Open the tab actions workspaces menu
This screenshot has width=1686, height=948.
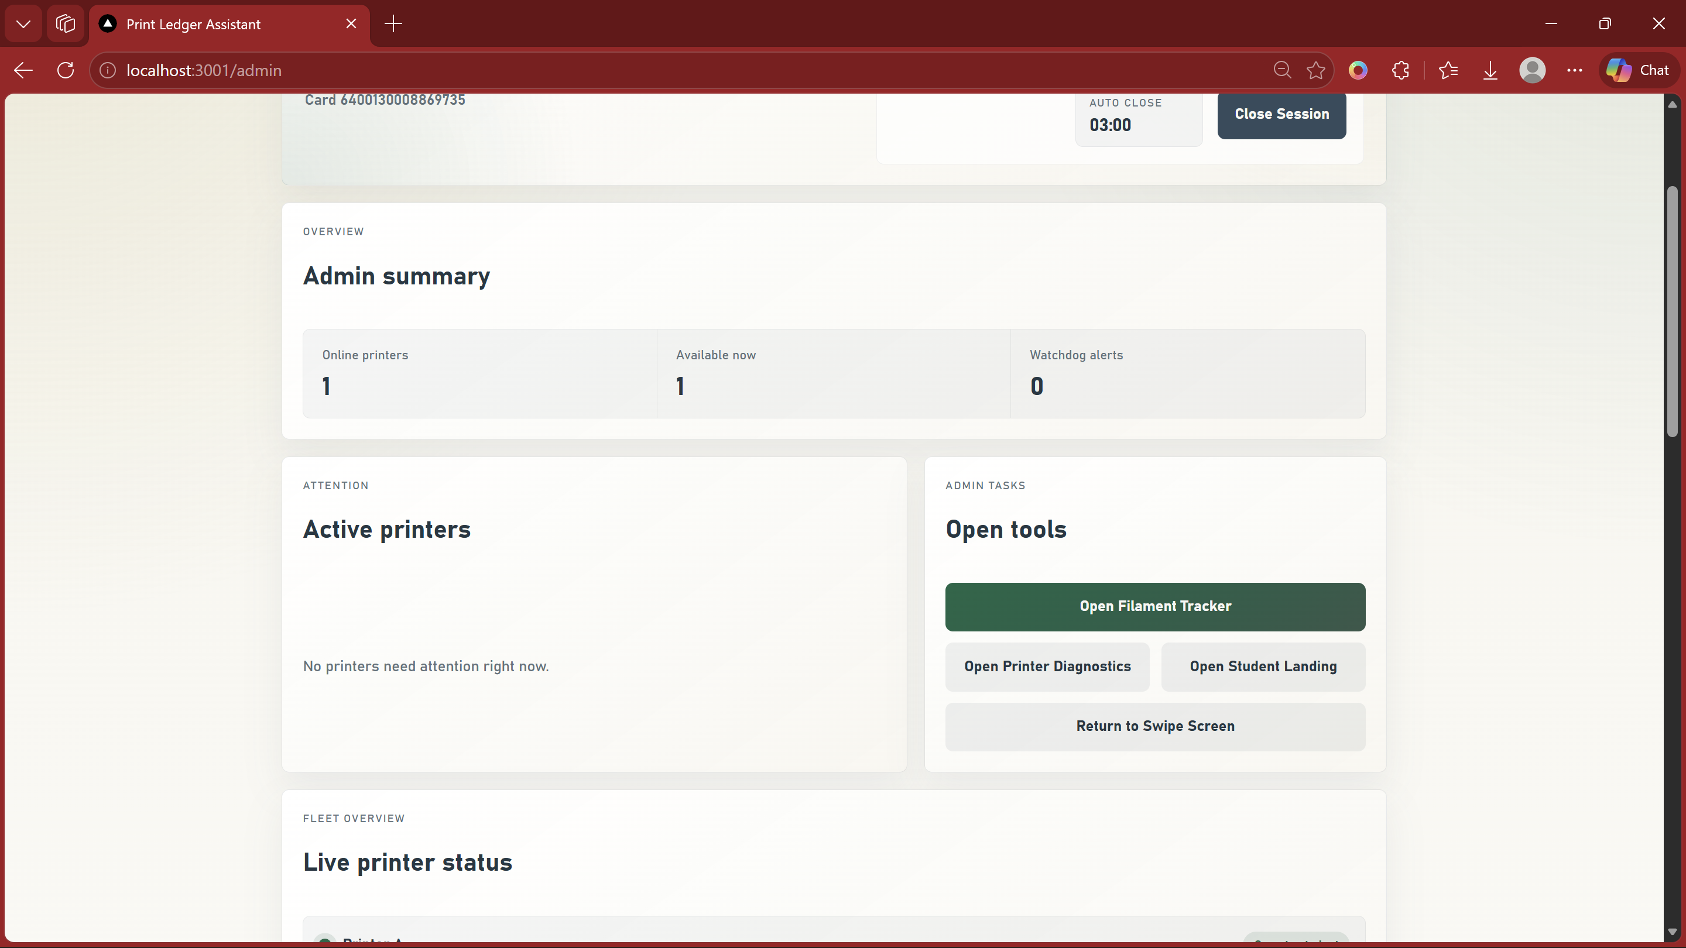[x=66, y=24]
